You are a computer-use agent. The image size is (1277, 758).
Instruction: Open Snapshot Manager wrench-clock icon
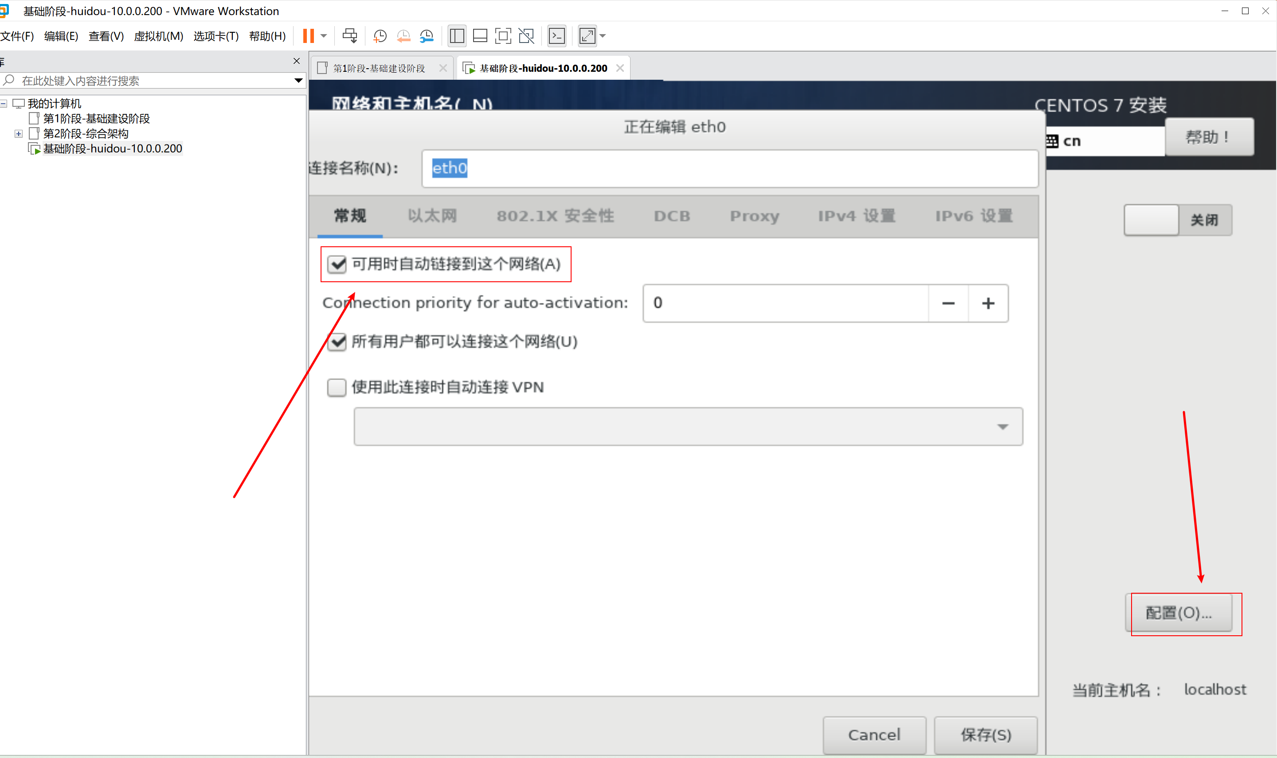pyautogui.click(x=427, y=36)
